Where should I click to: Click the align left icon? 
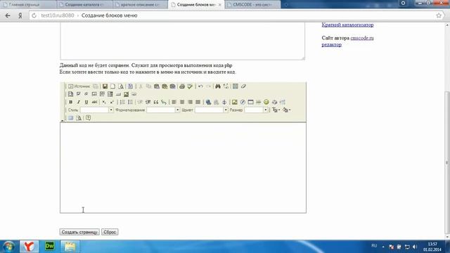pyautogui.click(x=174, y=102)
